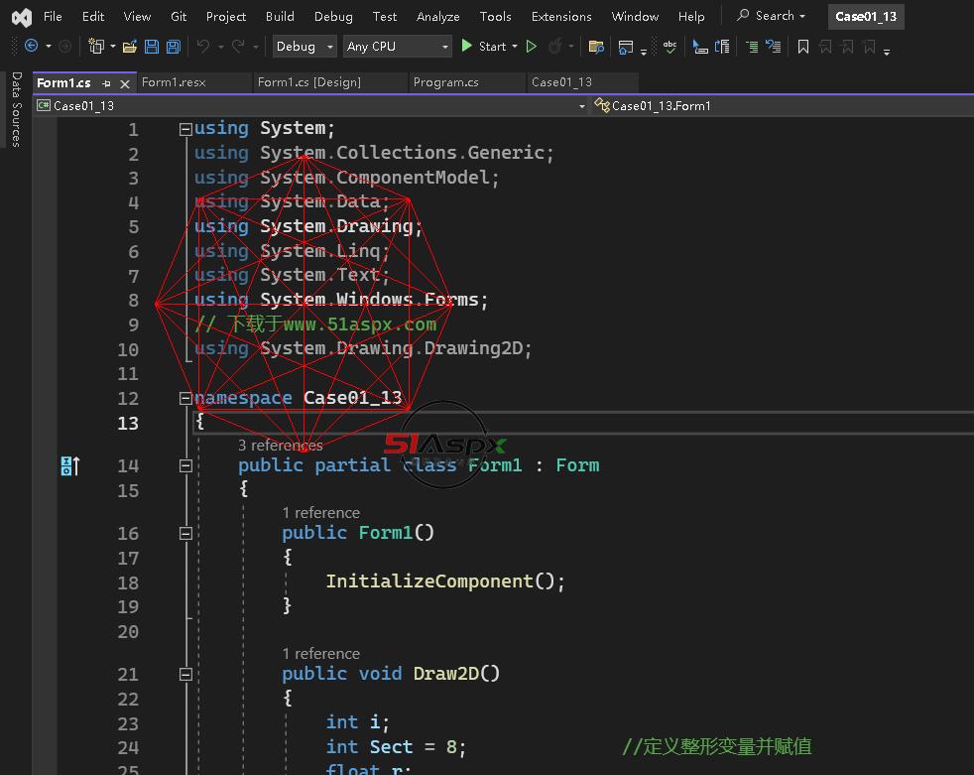This screenshot has height=775, width=974.
Task: Click the Hot Reload flame icon
Action: pos(554,46)
